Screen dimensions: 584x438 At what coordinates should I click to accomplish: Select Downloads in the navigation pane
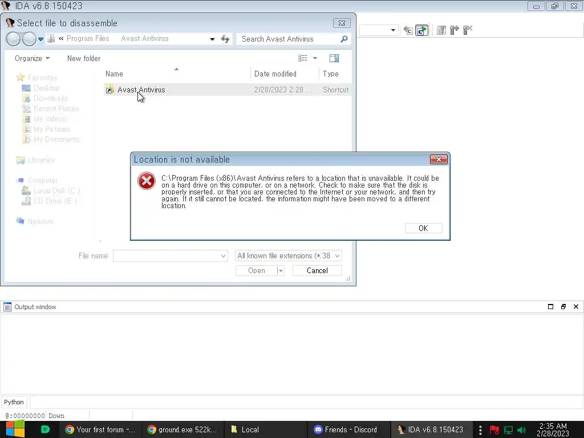44,98
